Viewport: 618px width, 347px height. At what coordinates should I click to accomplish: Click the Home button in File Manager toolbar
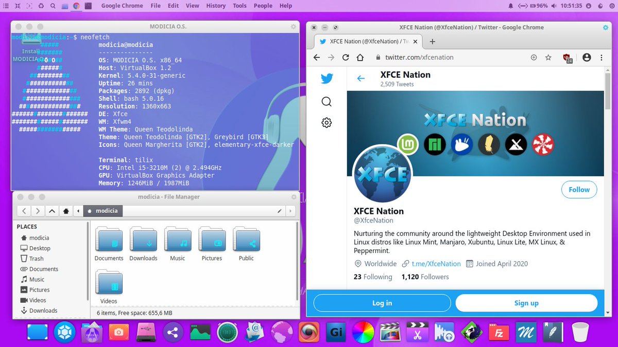click(66, 211)
